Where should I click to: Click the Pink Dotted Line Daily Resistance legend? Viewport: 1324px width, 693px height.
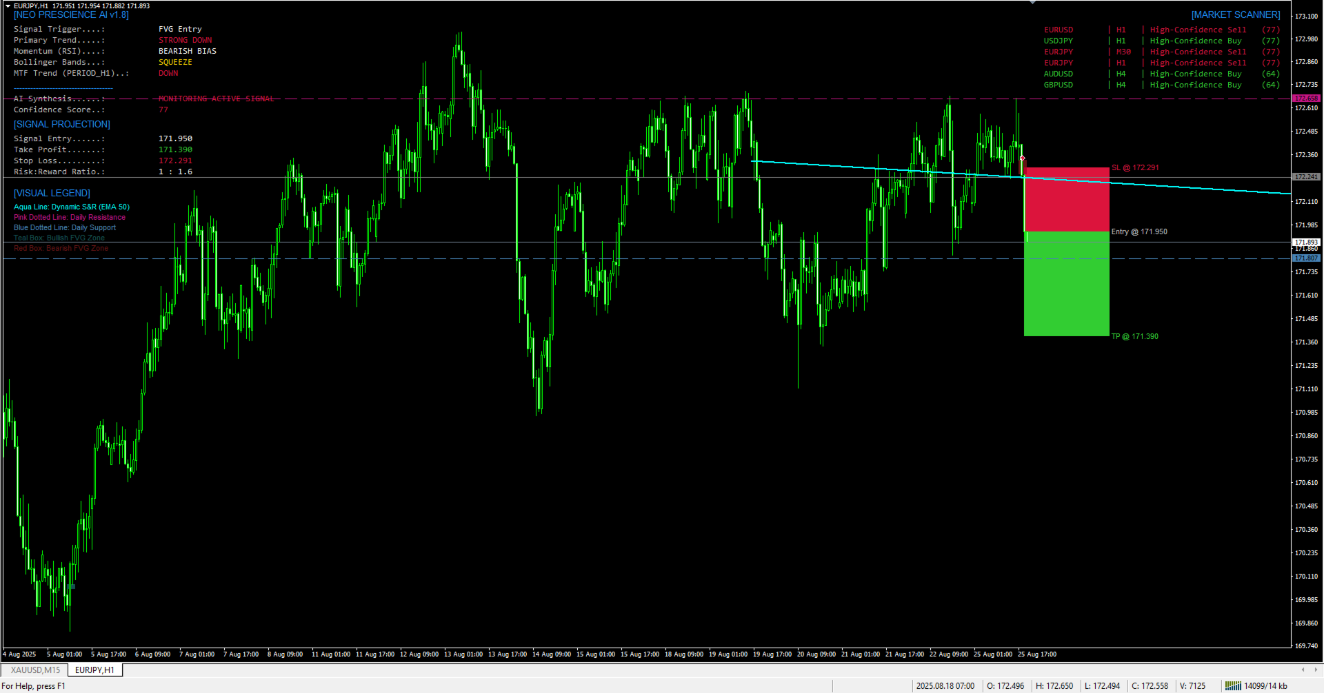pos(70,217)
